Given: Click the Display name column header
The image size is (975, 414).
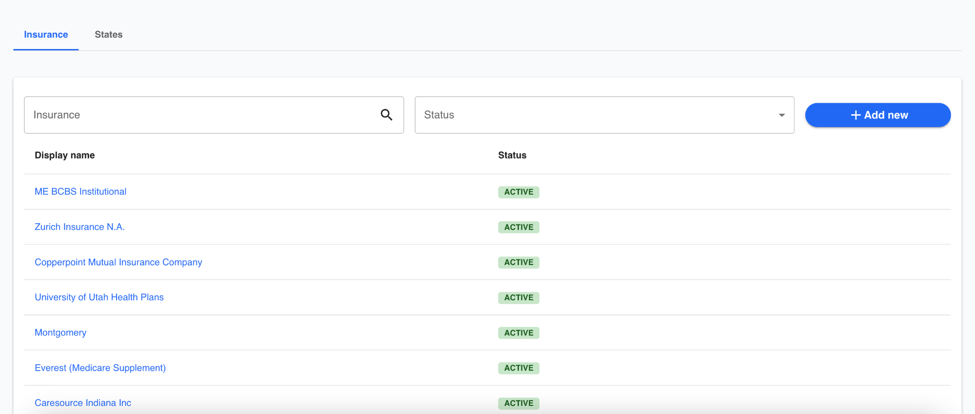Looking at the screenshot, I should (x=65, y=155).
